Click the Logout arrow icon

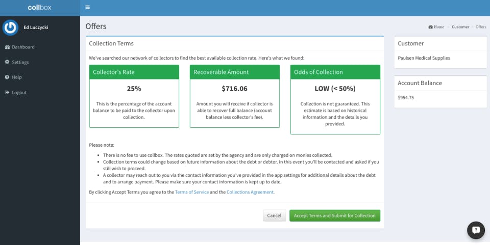pyautogui.click(x=7, y=92)
